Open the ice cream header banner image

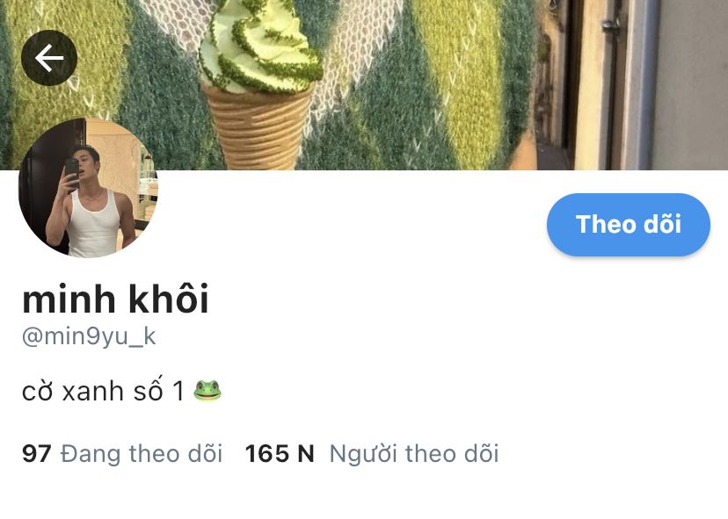(x=364, y=85)
